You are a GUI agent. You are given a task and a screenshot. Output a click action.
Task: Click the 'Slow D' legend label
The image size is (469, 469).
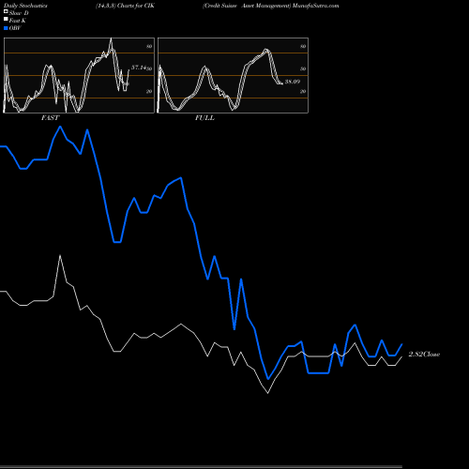tap(19, 13)
